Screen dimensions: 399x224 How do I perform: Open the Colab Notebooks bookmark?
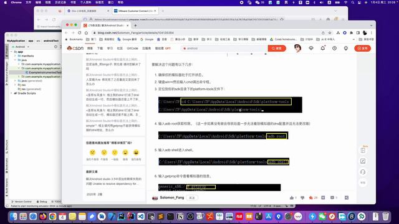click(x=283, y=39)
